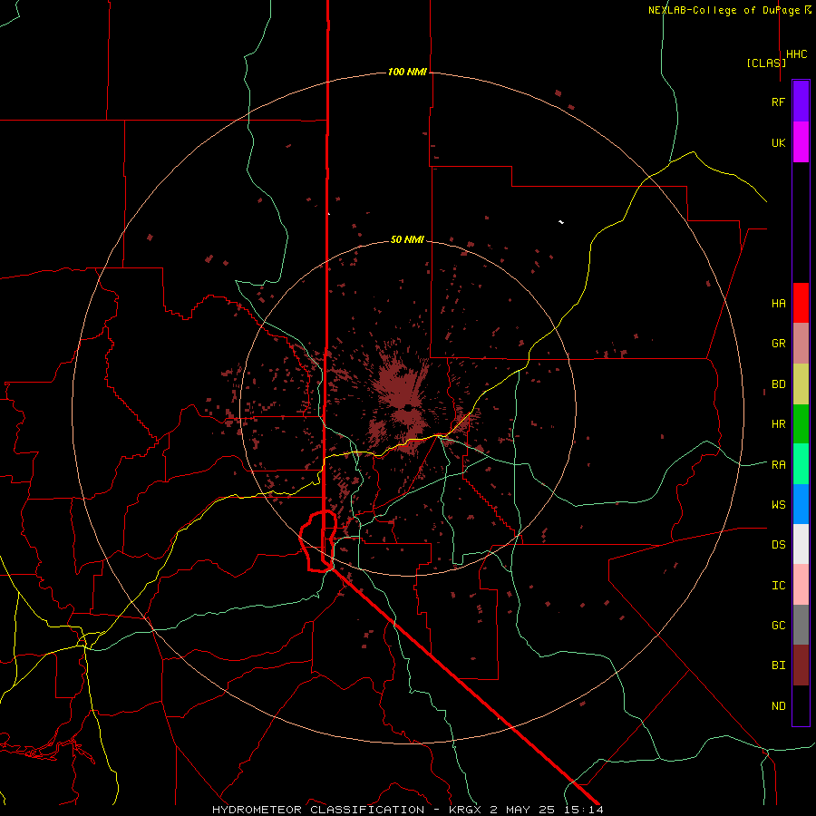Click the ND black legend swatch

pyautogui.click(x=801, y=705)
